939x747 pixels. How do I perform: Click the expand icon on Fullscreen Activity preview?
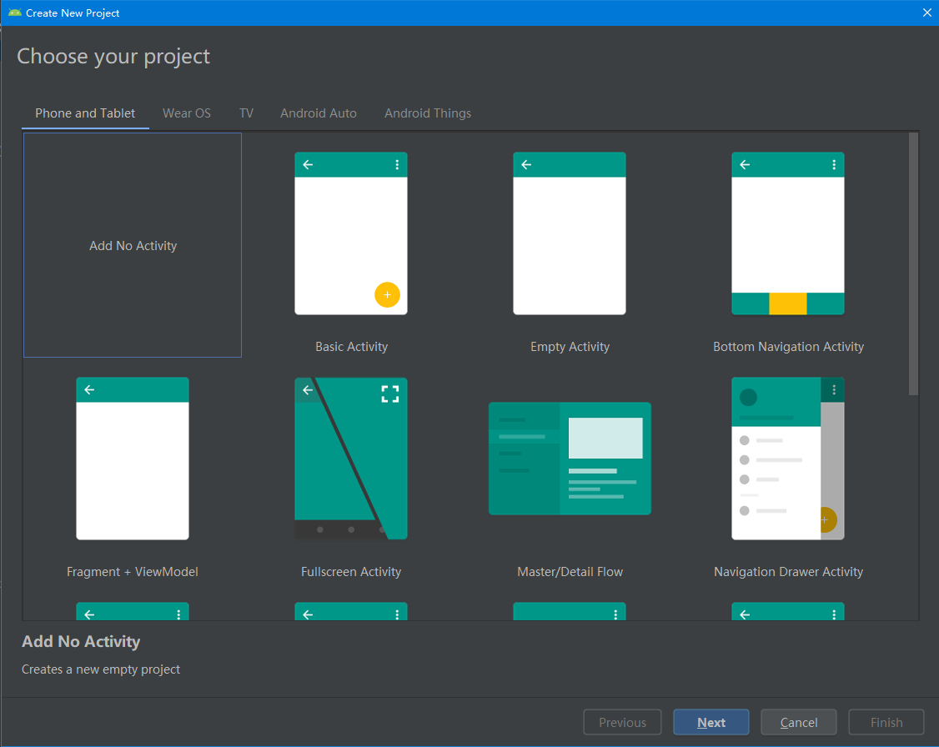point(389,394)
